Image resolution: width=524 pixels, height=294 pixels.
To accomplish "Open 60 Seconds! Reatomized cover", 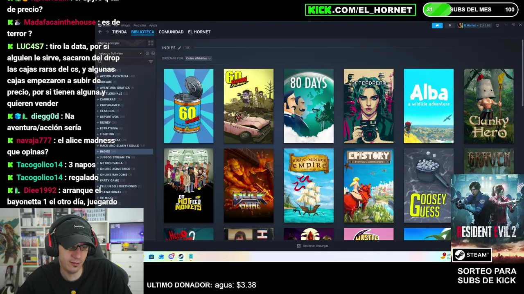I will 248,106.
